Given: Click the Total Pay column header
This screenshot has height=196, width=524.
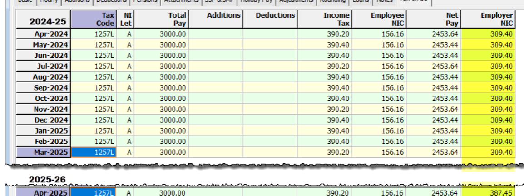Looking at the screenshot, I should pos(161,19).
